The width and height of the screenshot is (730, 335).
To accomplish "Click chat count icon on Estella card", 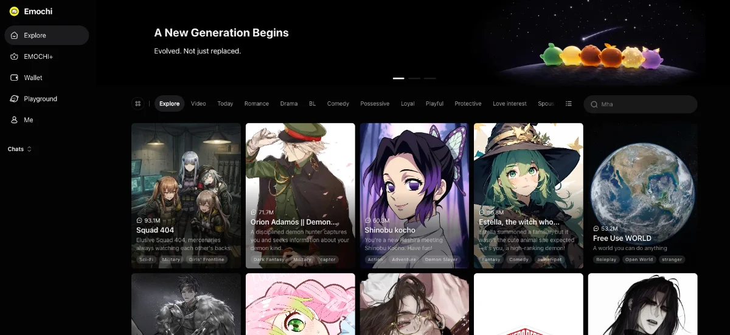I will [x=482, y=212].
